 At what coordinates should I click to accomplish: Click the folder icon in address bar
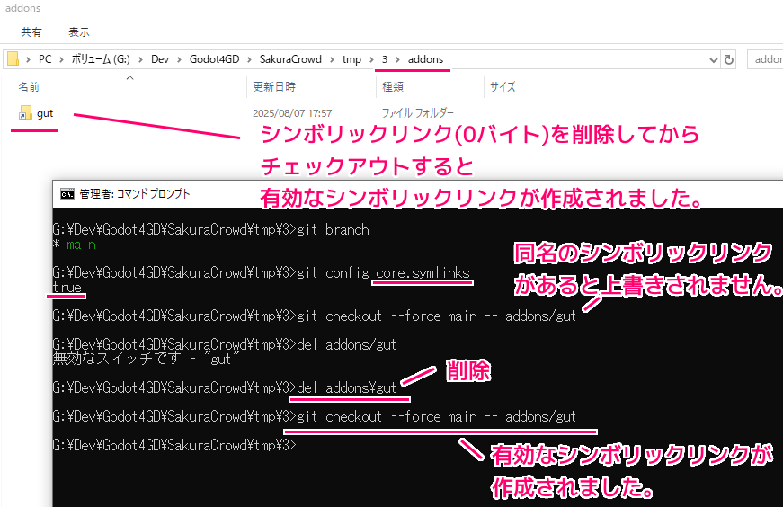pos(13,59)
